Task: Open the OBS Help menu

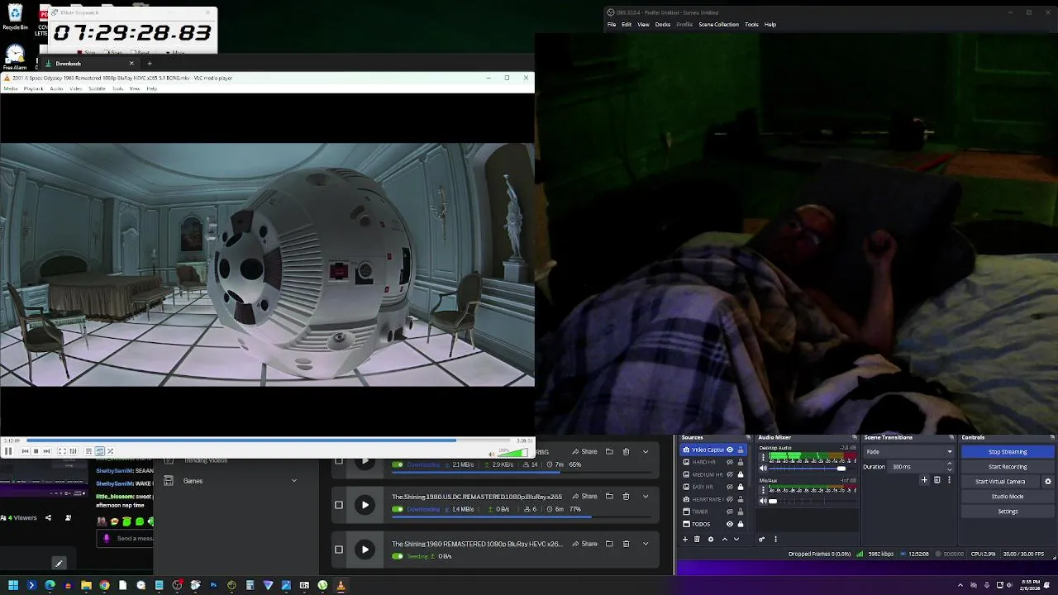Action: click(x=770, y=24)
